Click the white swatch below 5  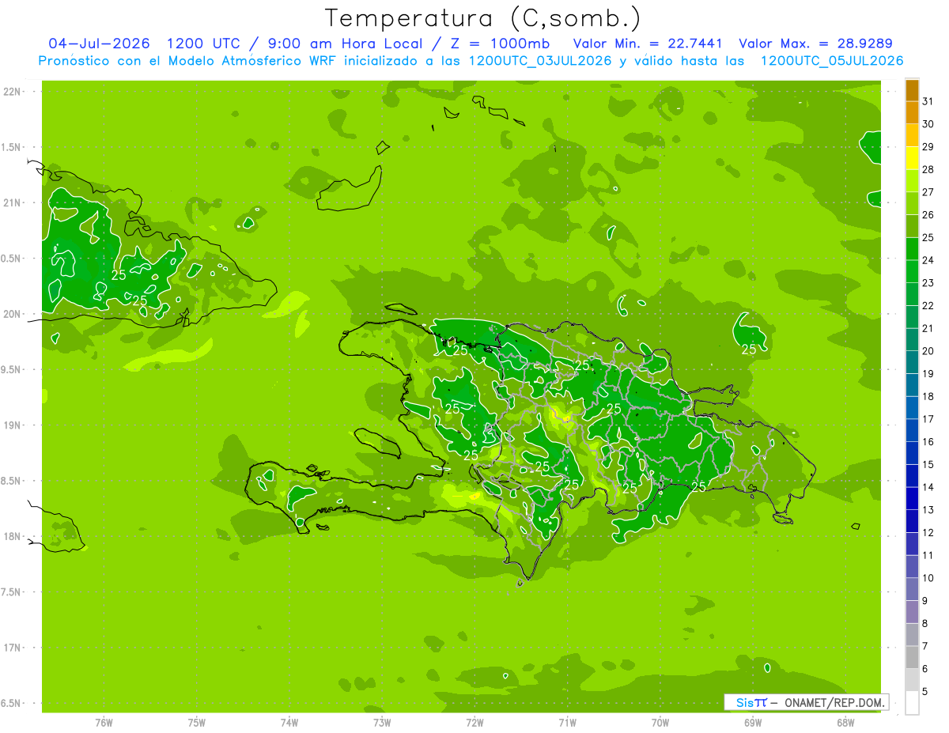[913, 703]
